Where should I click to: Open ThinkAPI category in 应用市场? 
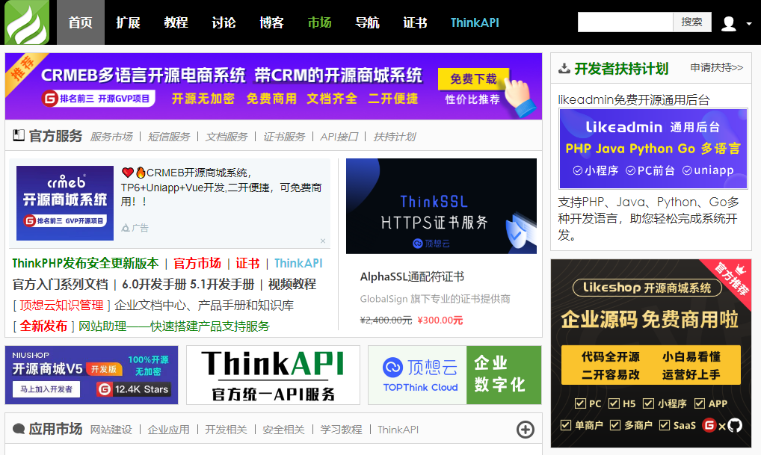[398, 430]
